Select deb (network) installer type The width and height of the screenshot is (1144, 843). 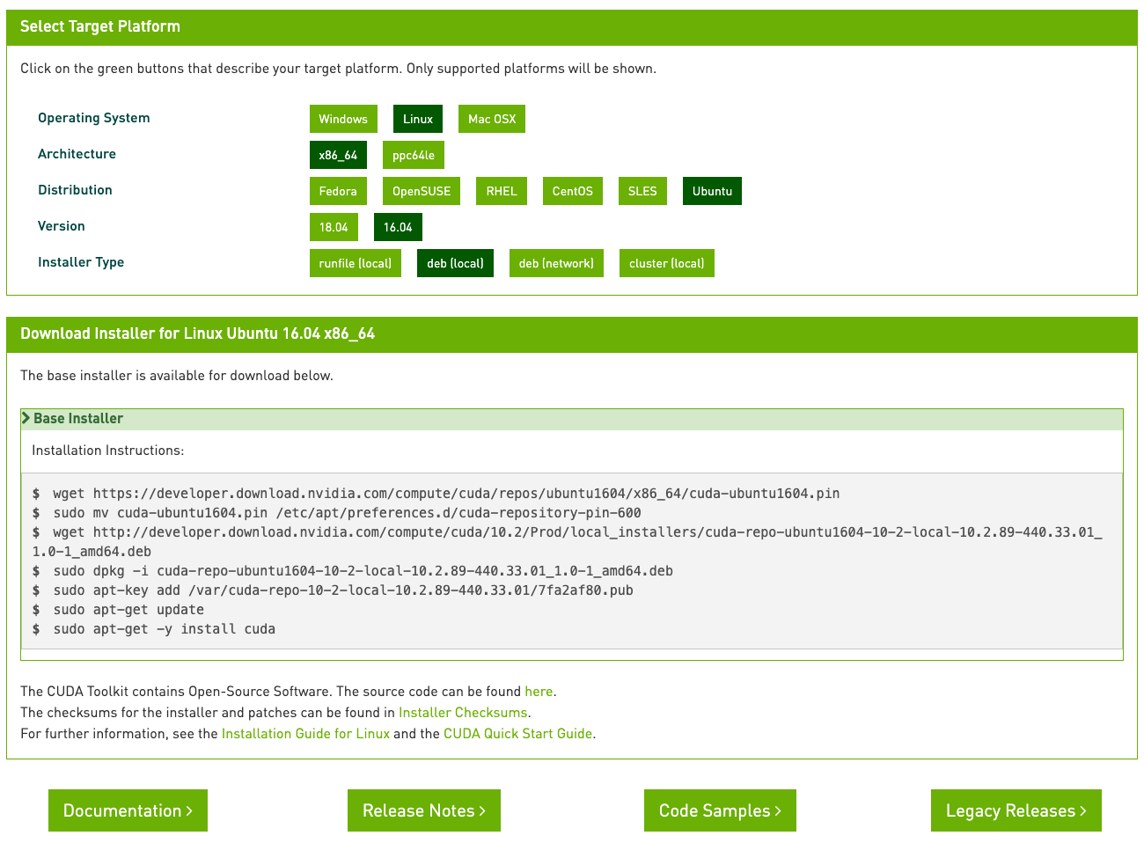556,263
